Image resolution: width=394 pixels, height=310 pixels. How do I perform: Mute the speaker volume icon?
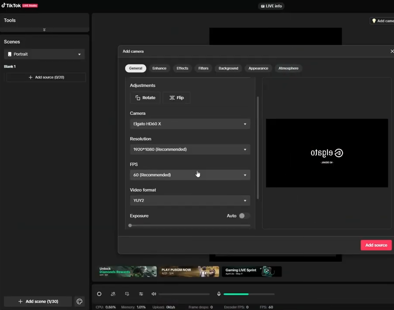pos(154,294)
